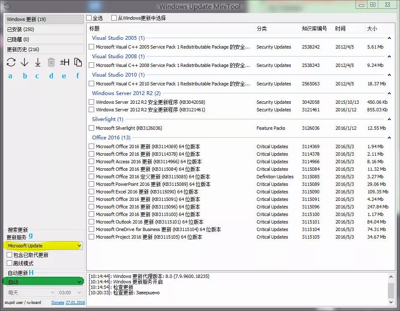
Task: Sort the list by 大小 column header
Action: tap(372, 28)
